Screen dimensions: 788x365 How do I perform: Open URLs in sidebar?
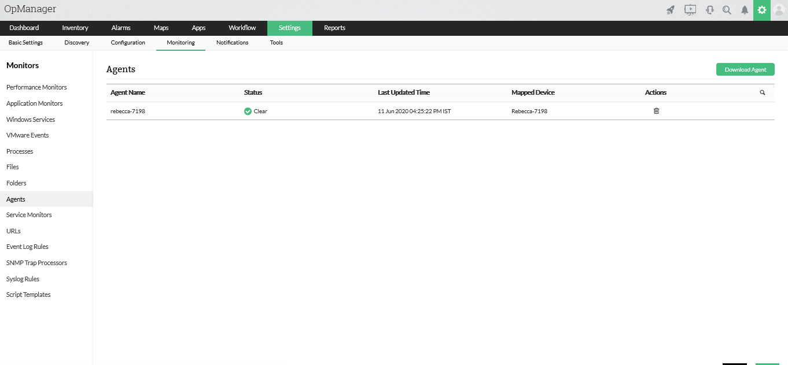click(13, 231)
